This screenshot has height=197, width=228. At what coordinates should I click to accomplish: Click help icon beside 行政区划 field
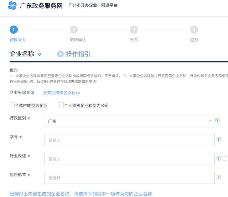pyautogui.click(x=217, y=120)
